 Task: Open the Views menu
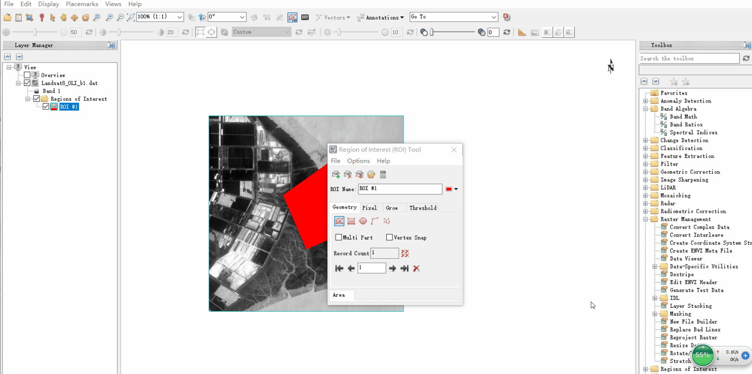click(x=113, y=4)
